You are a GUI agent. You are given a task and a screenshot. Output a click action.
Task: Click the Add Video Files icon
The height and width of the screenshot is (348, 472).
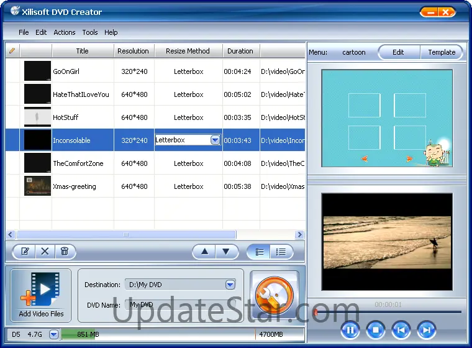coord(41,295)
